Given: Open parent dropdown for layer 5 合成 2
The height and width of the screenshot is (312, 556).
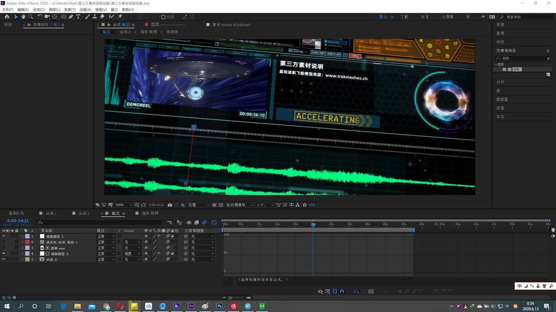Looking at the screenshot, I should click(x=203, y=259).
